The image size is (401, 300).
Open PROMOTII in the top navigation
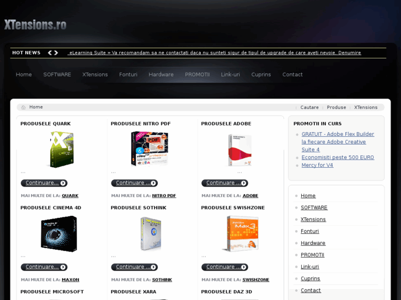tap(197, 74)
